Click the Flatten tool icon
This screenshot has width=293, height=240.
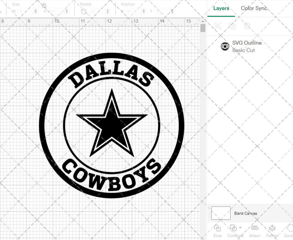click(272, 228)
